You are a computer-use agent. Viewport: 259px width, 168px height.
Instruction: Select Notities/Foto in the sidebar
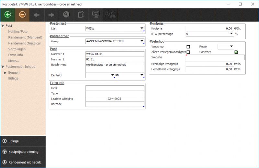[18, 32]
